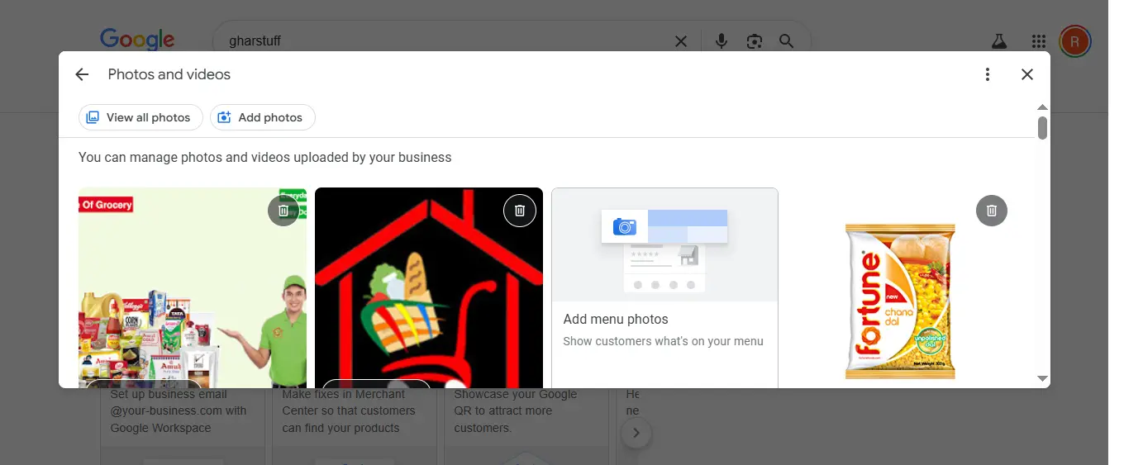Click the next arrow on suggestion cards

pyautogui.click(x=636, y=433)
